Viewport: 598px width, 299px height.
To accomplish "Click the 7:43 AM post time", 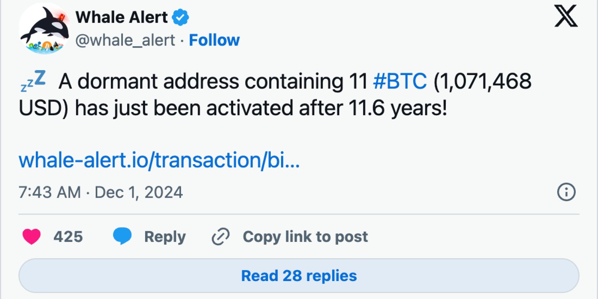I will [x=50, y=192].
